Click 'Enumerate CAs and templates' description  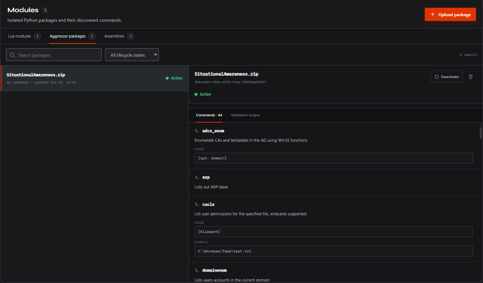tap(251, 140)
